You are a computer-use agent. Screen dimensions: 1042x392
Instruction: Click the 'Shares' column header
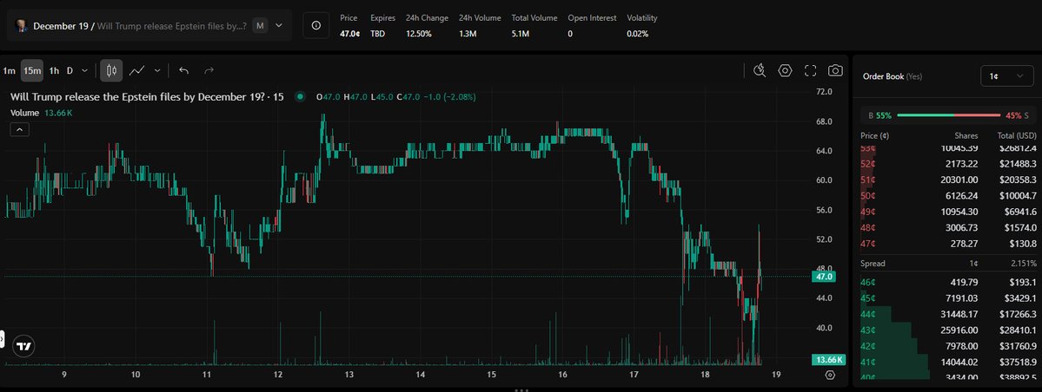(x=966, y=135)
